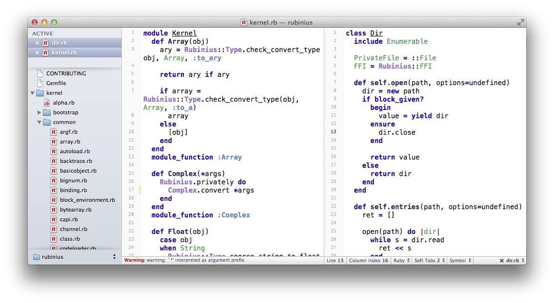Open the Ruby language selector
554x303 pixels.
click(401, 260)
